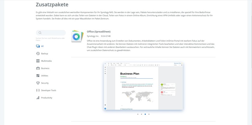Click the Business Plan screenshot preview
Screen dimensions: 252x125
143,86
